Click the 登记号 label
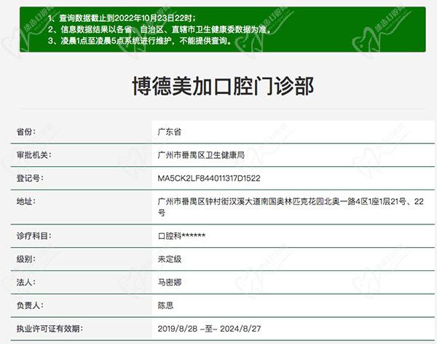The width and height of the screenshot is (437, 344). click(x=30, y=178)
